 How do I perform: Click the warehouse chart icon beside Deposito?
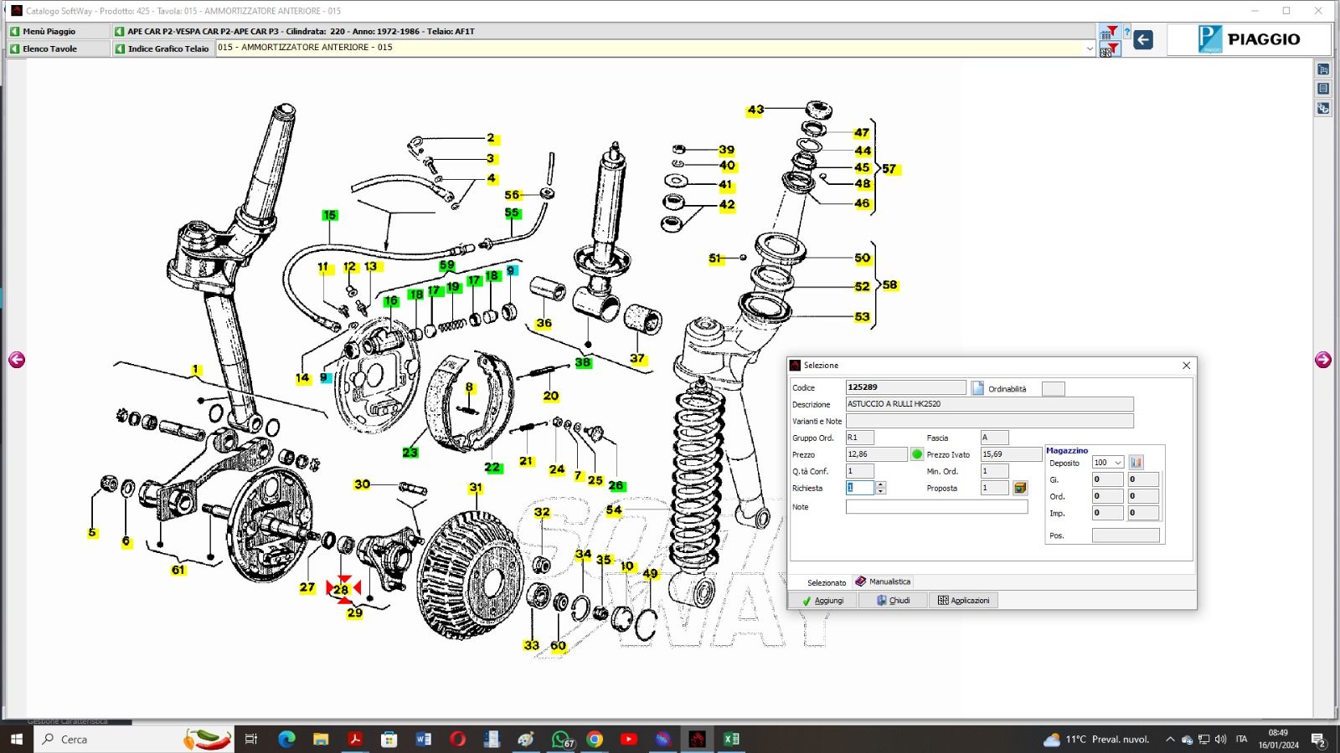click(1136, 463)
